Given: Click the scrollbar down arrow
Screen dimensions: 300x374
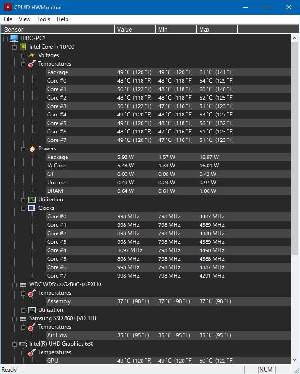Looking at the screenshot, I should 294,360.
